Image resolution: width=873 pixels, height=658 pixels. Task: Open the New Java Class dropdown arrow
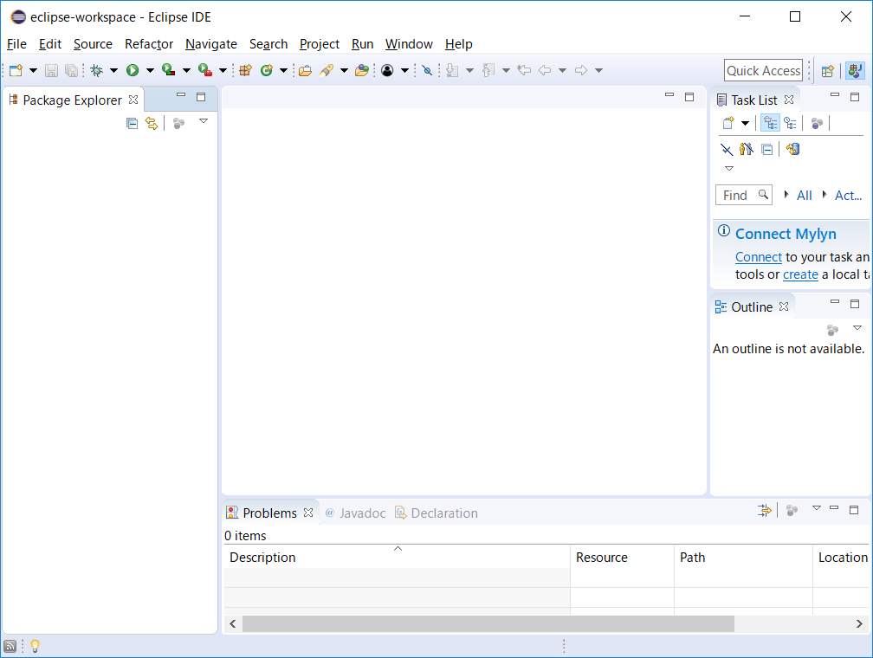[283, 70]
